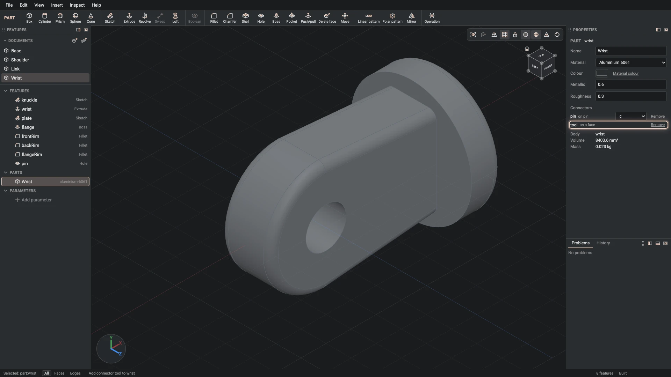Choose the Push/pull tool

308,18
